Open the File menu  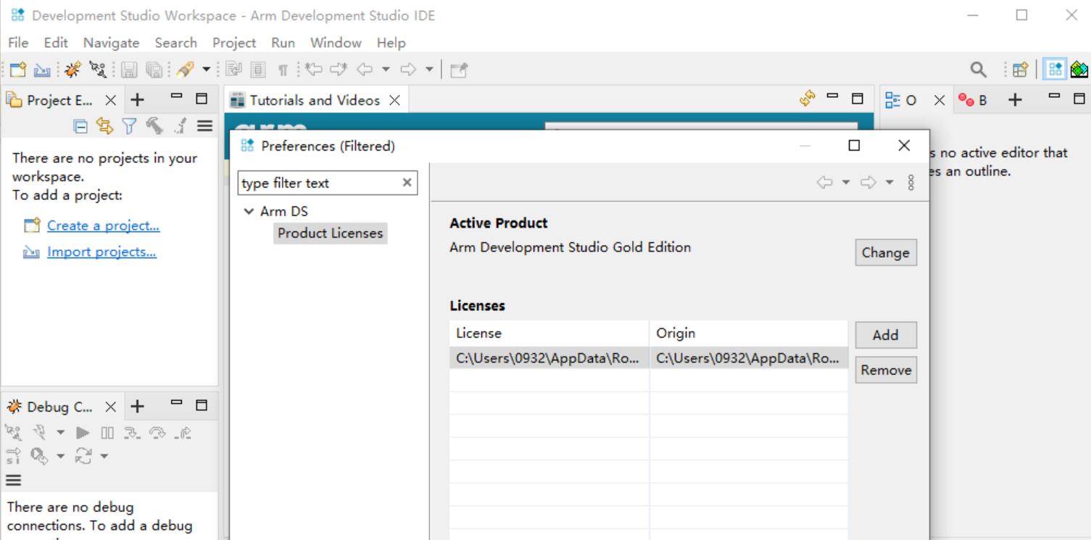(x=19, y=43)
